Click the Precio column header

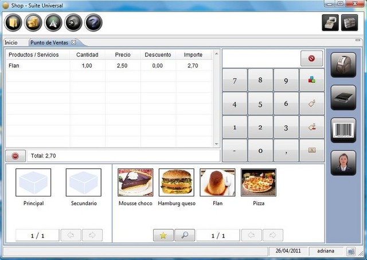pyautogui.click(x=123, y=55)
